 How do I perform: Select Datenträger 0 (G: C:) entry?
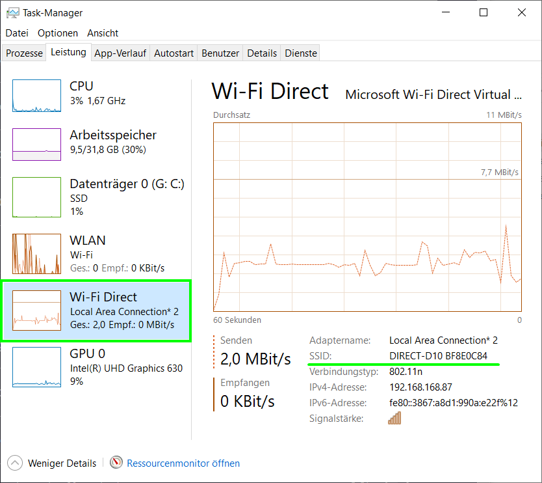click(x=96, y=197)
